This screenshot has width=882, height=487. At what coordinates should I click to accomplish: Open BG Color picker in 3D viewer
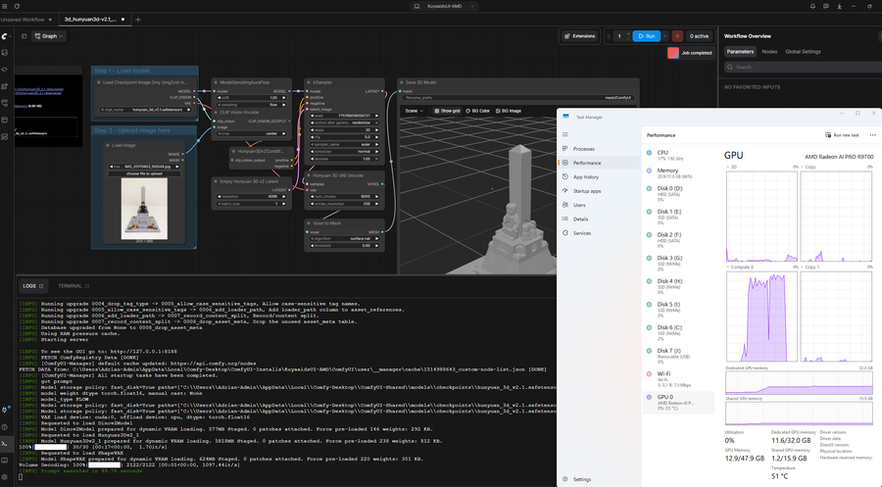pos(477,111)
